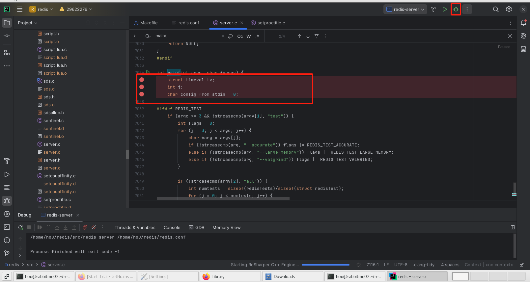Image resolution: width=530 pixels, height=282 pixels.
Task: Start debugging with the bug icon
Action: pos(456,9)
